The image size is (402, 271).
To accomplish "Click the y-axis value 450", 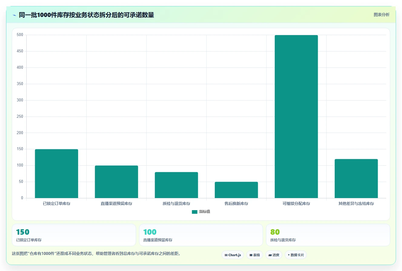I will (20, 51).
